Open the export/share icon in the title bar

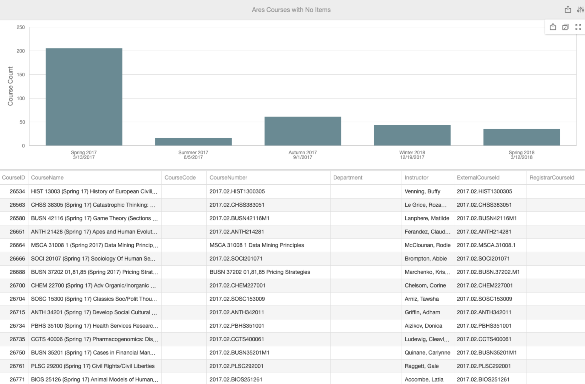point(568,10)
